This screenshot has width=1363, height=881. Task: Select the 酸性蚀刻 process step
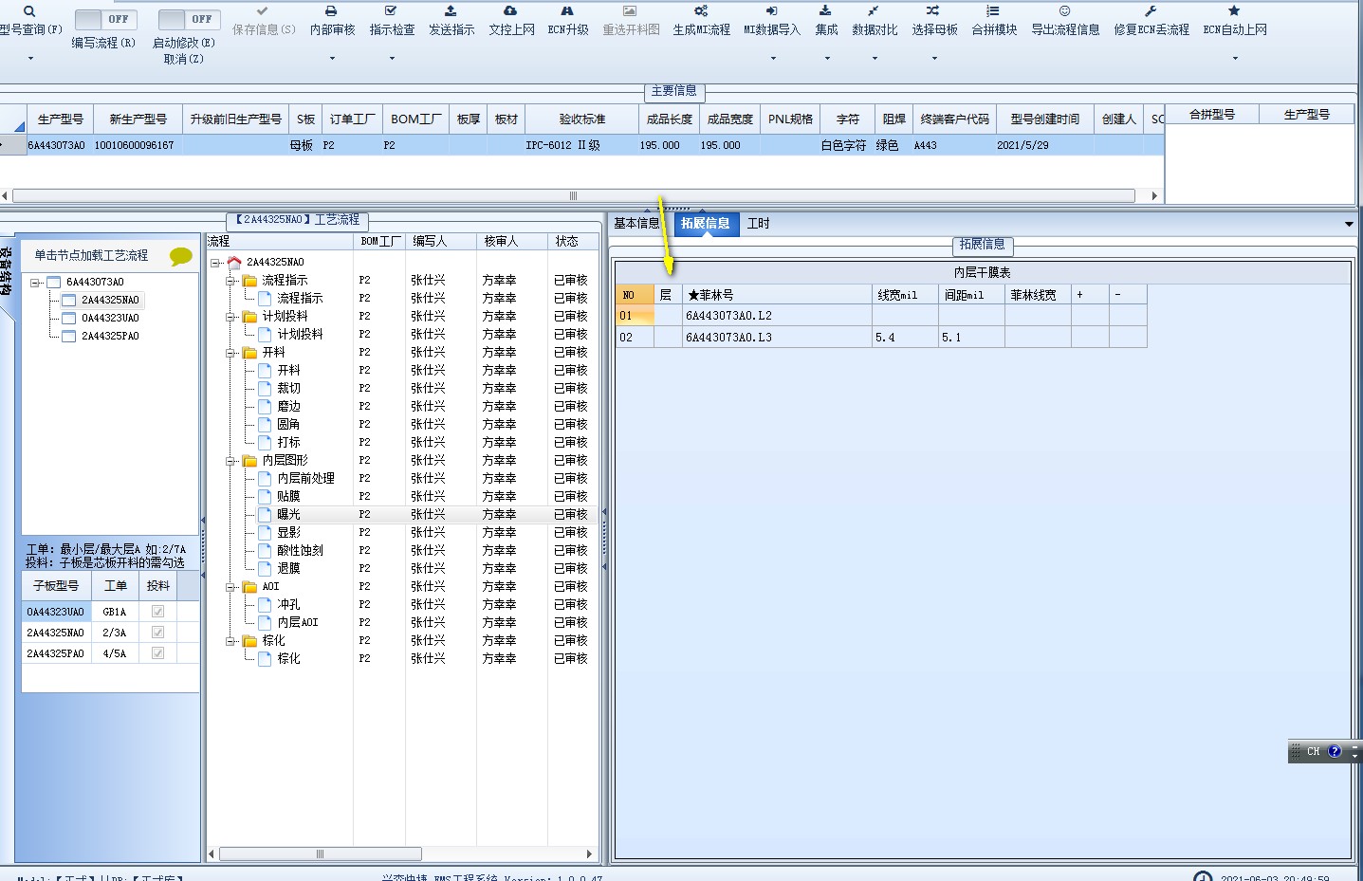[x=300, y=550]
